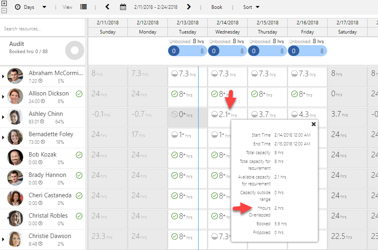Click Tuesday 2/13 unbooked hours bar
This screenshot has height=250, width=378.
click(187, 51)
